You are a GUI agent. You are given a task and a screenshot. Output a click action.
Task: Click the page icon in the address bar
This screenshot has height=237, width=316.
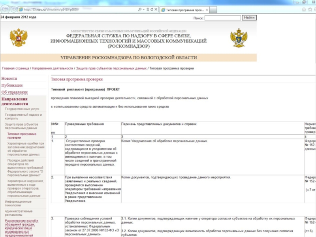21,9
